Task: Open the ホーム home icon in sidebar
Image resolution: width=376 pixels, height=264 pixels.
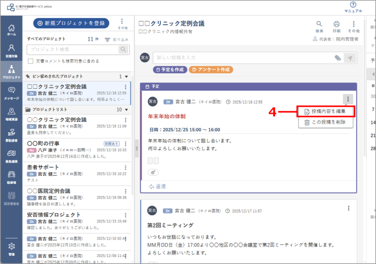Action: tap(11, 30)
